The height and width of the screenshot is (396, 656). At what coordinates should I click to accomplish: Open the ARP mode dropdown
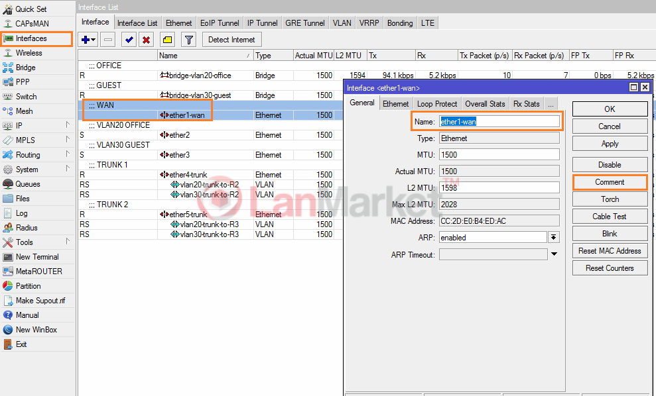click(x=554, y=237)
